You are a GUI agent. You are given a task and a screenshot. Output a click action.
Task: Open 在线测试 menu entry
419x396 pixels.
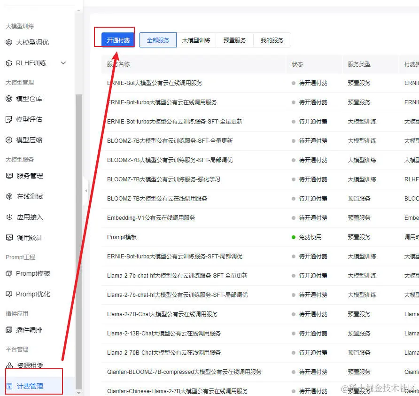[30, 196]
